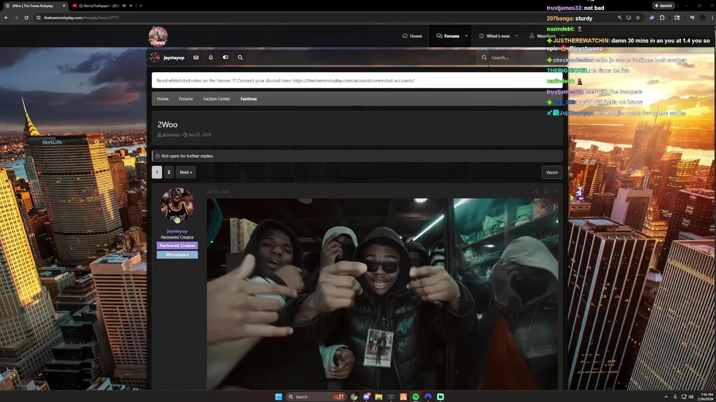The width and height of the screenshot is (716, 402).
Task: Open the Members nav item
Action: pos(543,36)
